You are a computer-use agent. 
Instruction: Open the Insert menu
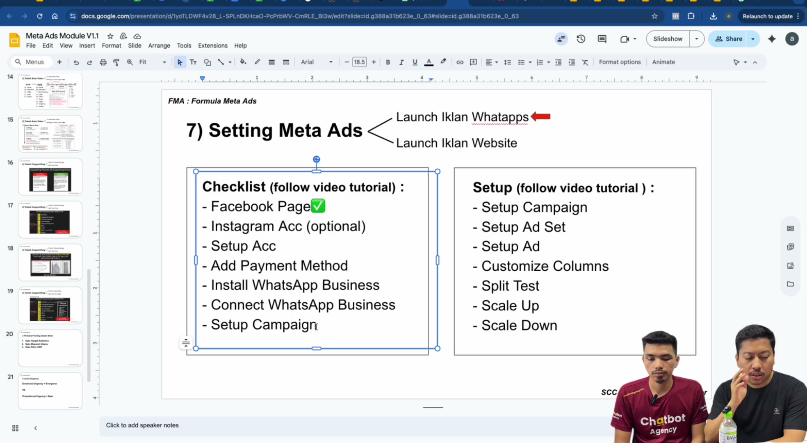pyautogui.click(x=87, y=46)
